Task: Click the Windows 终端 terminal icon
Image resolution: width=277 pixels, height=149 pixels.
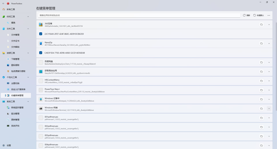Action: point(41,108)
